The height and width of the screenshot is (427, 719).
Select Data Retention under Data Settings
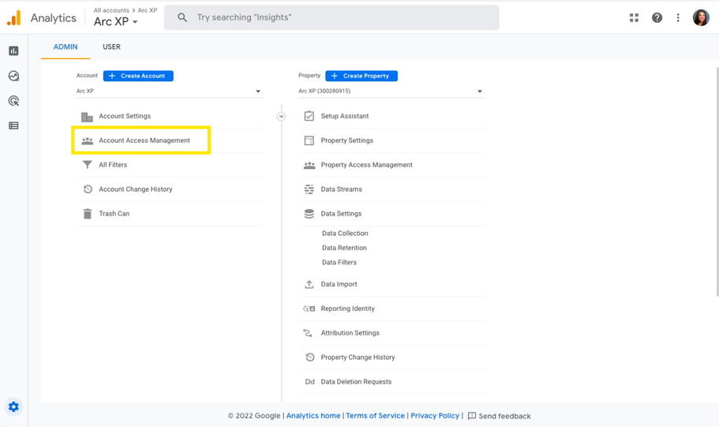coord(344,248)
